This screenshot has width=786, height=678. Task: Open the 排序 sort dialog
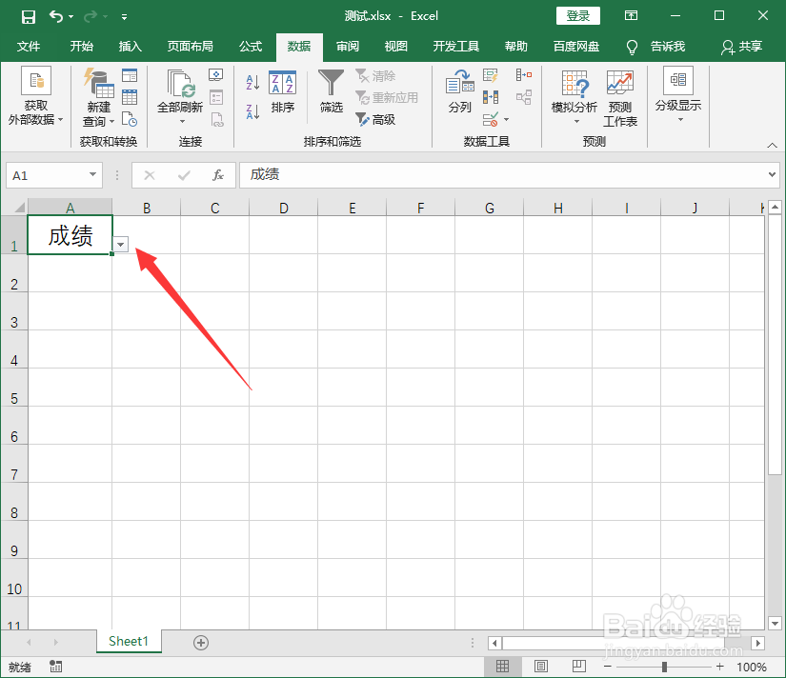coord(283,92)
